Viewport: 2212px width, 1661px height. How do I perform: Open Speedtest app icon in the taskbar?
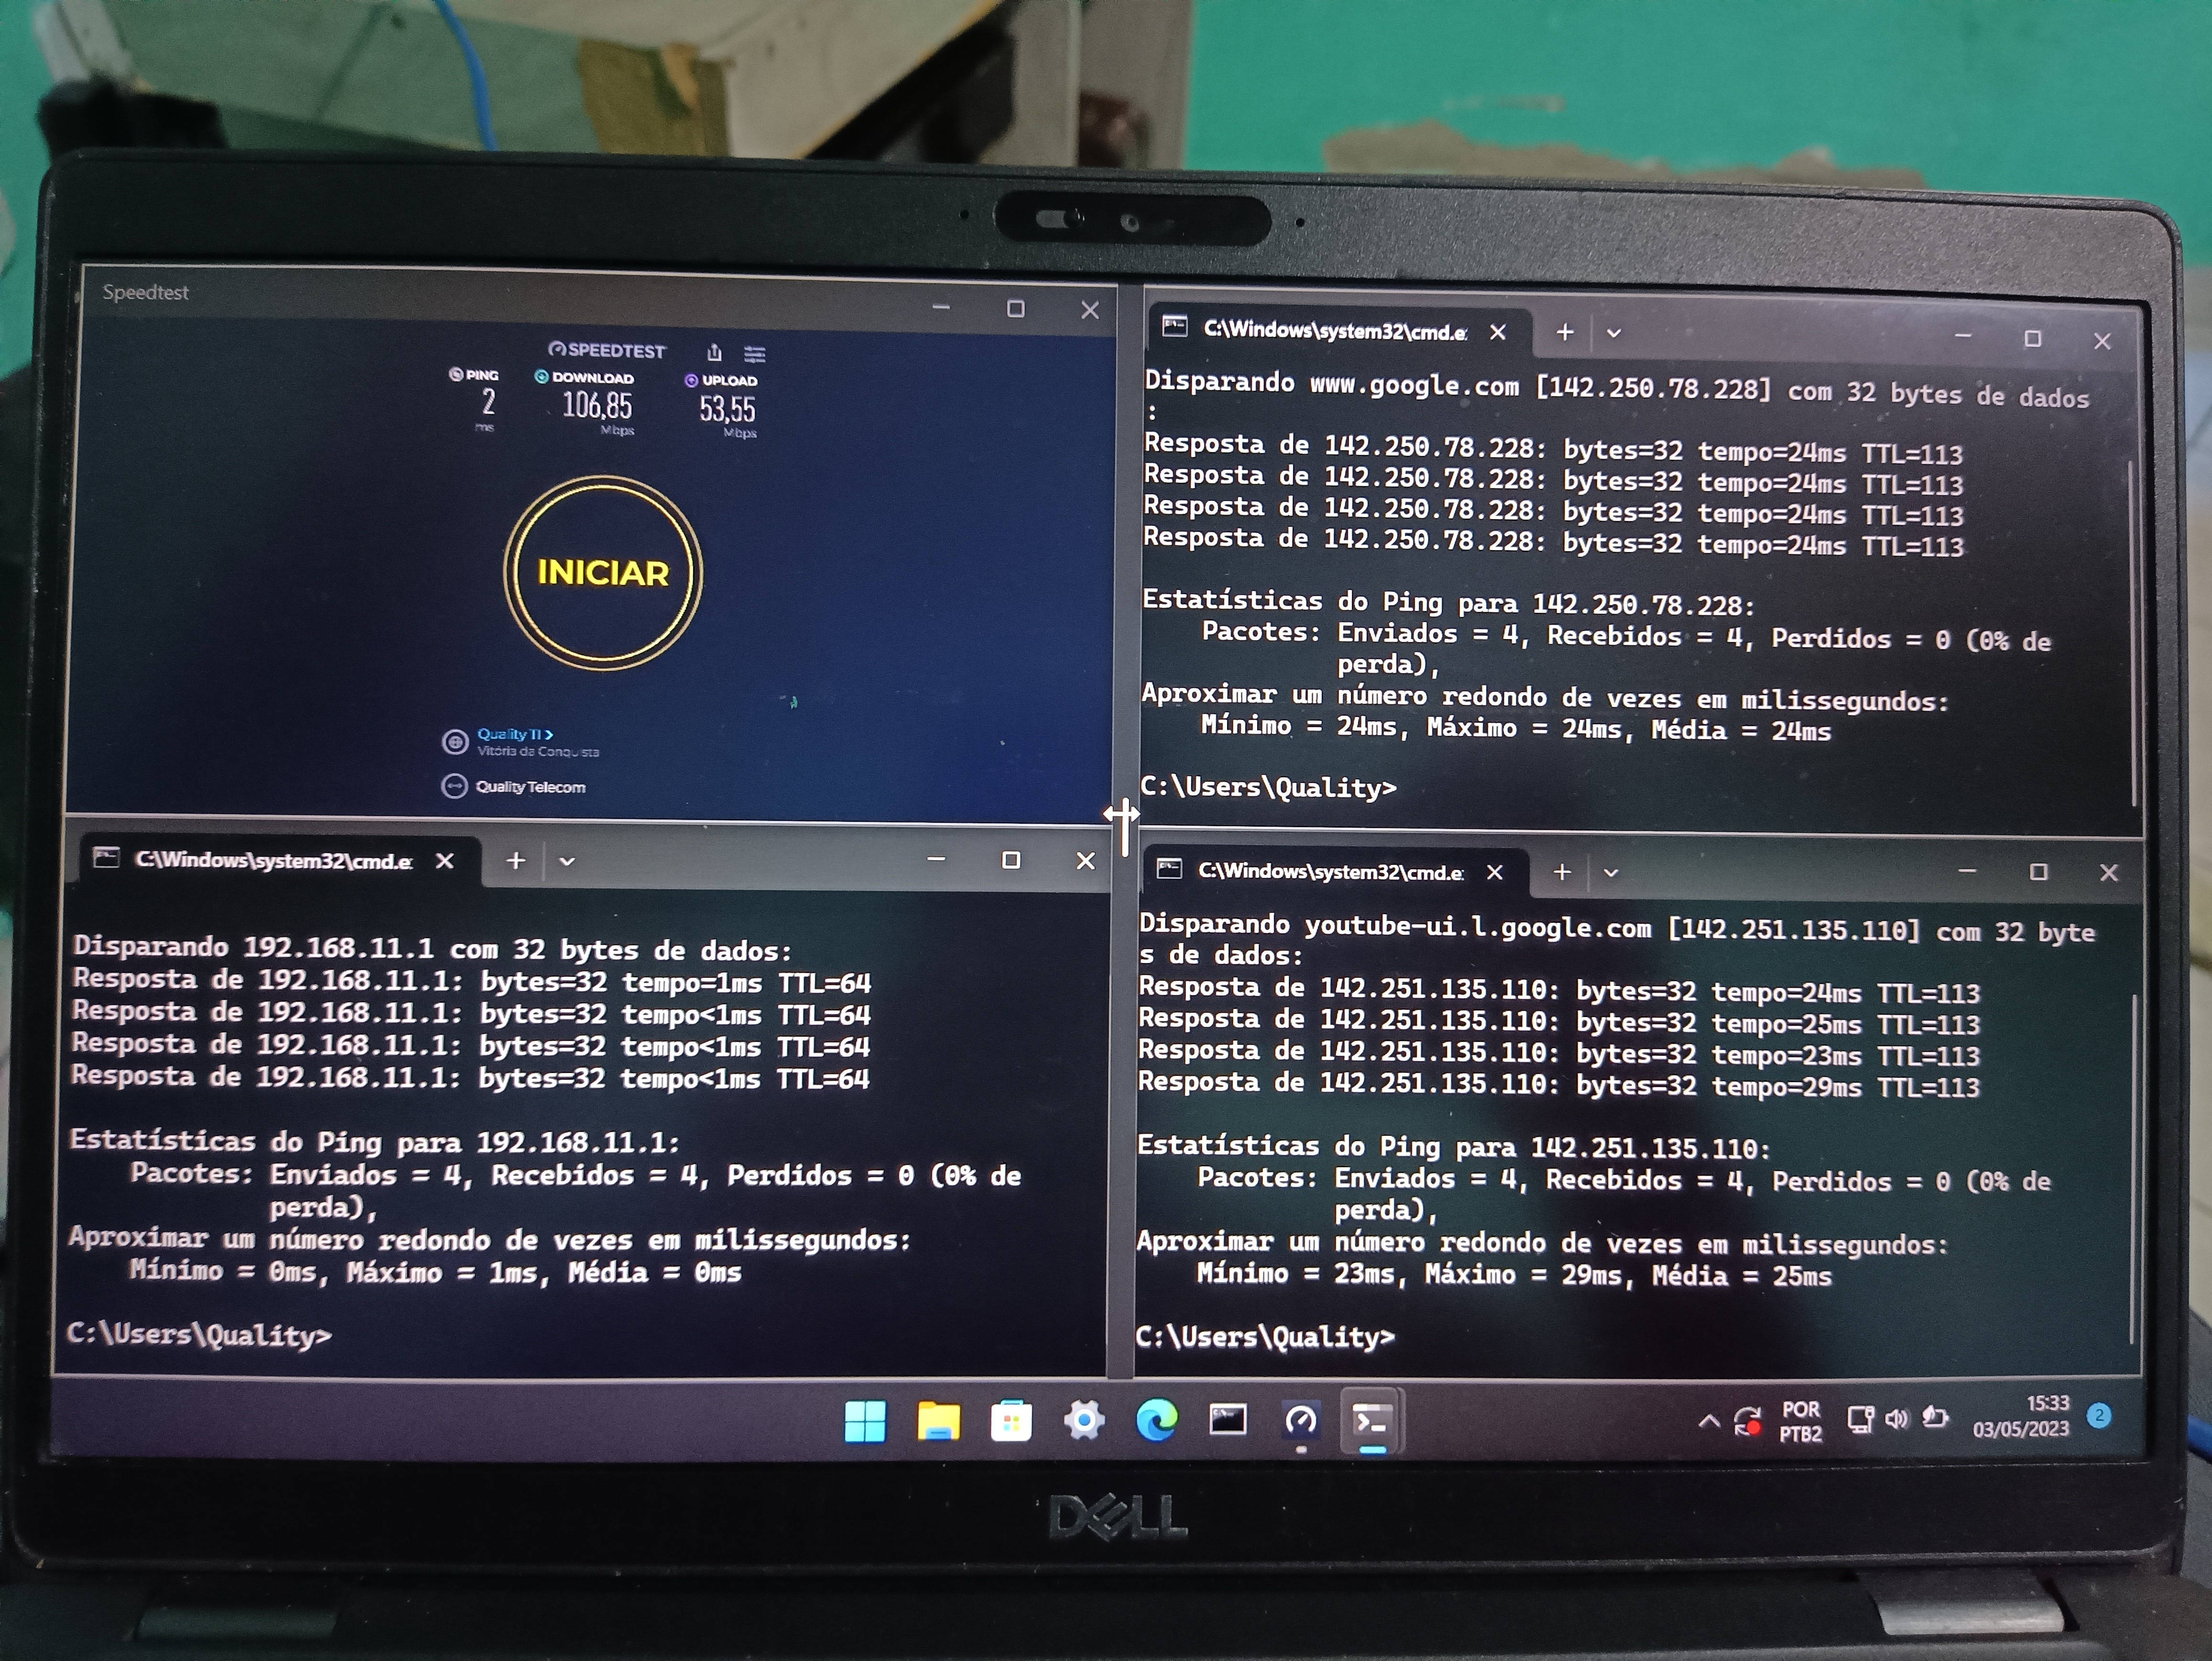pos(1300,1420)
